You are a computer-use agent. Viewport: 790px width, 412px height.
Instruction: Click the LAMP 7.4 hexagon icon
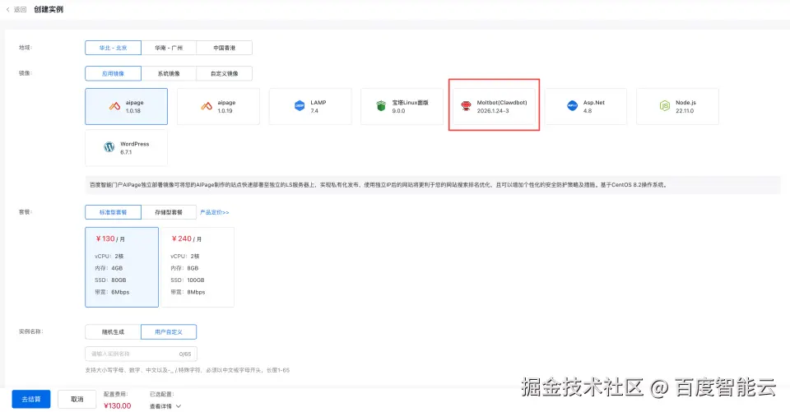[x=300, y=106]
